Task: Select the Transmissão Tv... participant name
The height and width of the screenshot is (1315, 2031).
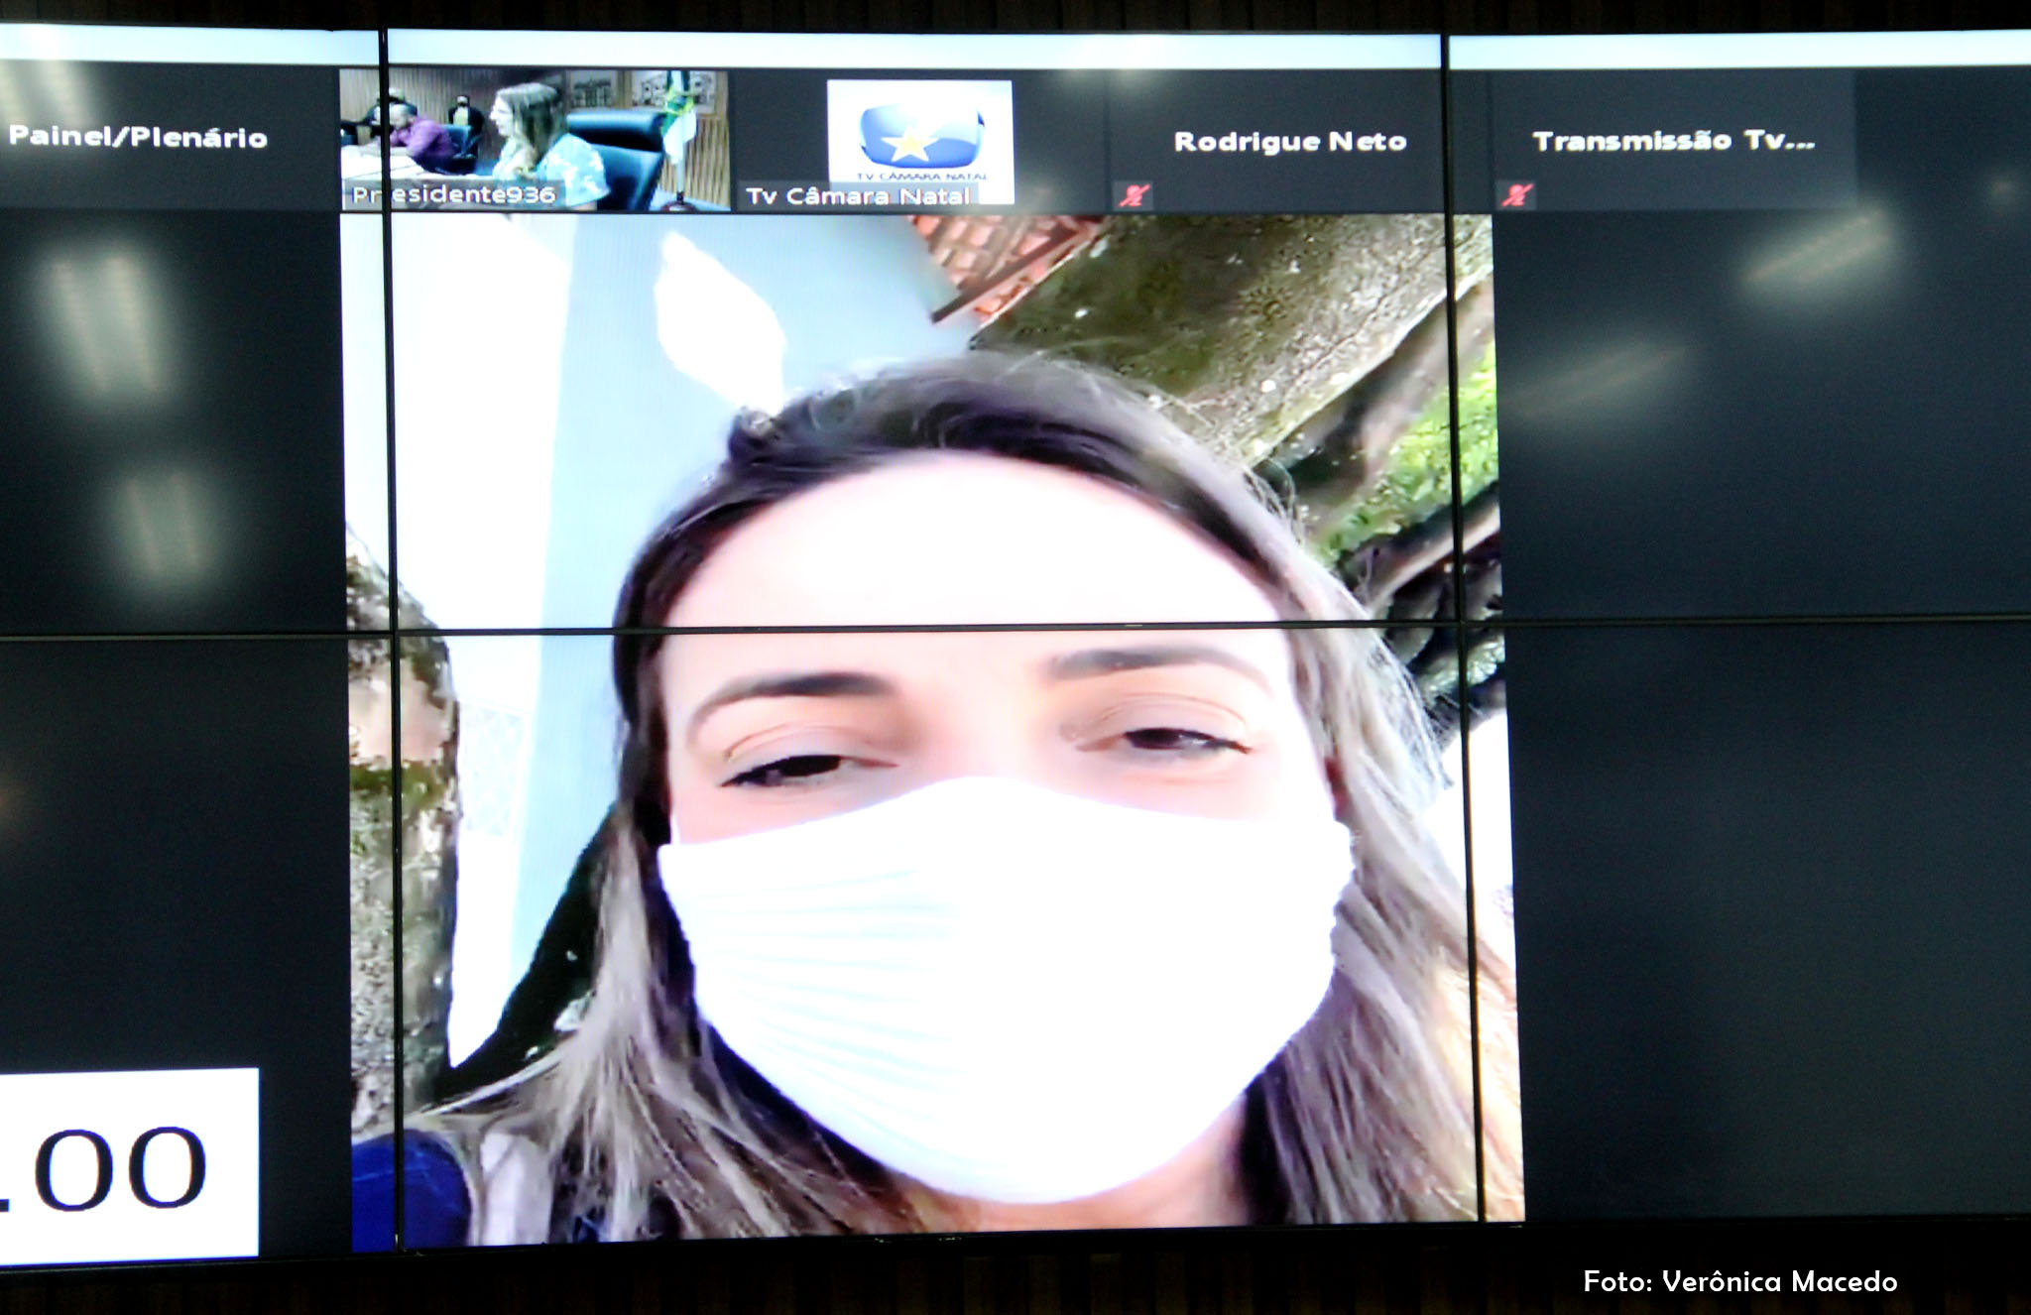Action: 1673,141
